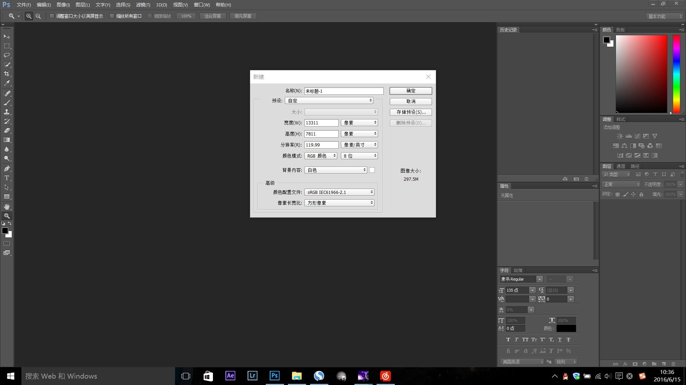Screen dimensions: 686x385
Task: Select the Gradient tool
Action: click(7, 140)
